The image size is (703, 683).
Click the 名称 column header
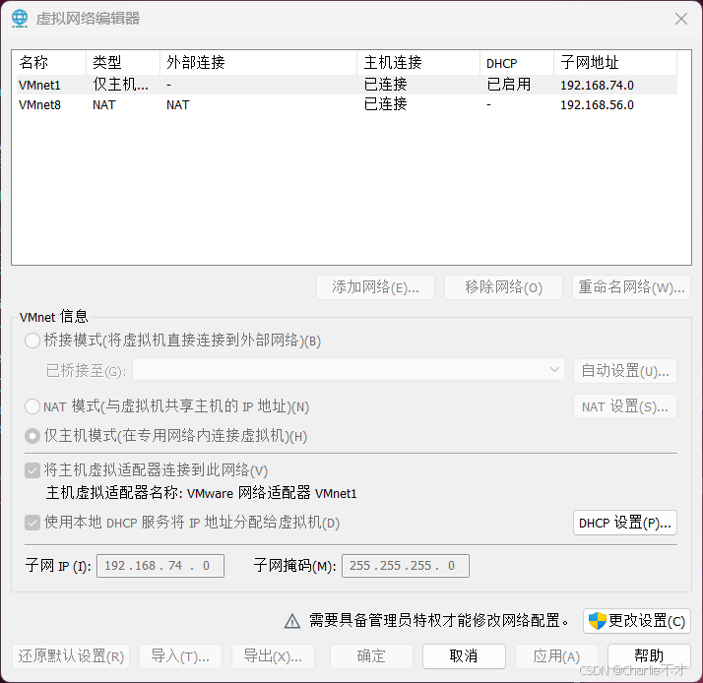(49, 62)
